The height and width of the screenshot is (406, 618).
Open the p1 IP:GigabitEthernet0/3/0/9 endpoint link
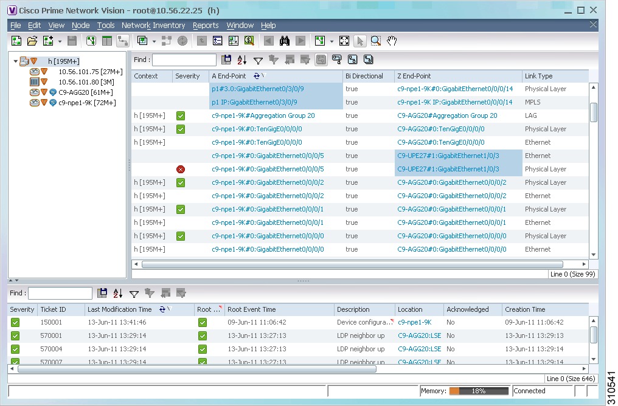click(254, 102)
